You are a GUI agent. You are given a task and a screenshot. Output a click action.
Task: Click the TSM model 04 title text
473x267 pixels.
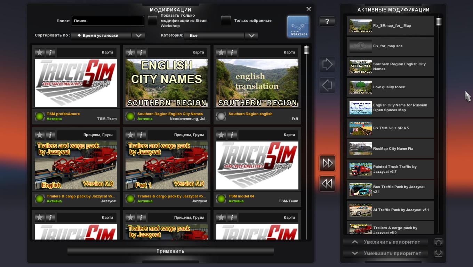(241, 196)
